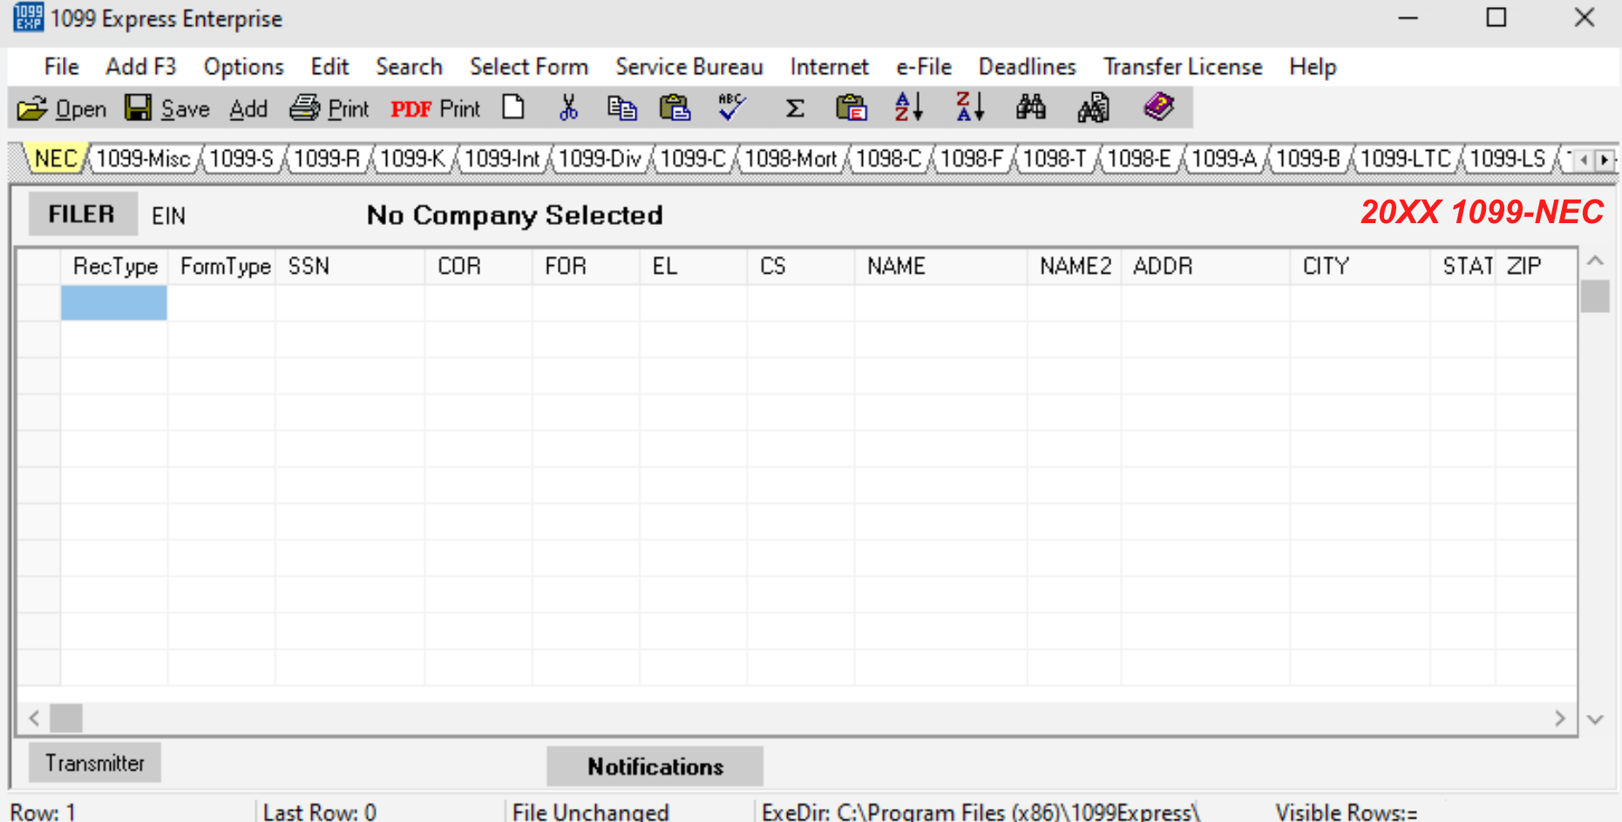Run the ABC spell check
The image size is (1622, 822).
pos(731,107)
